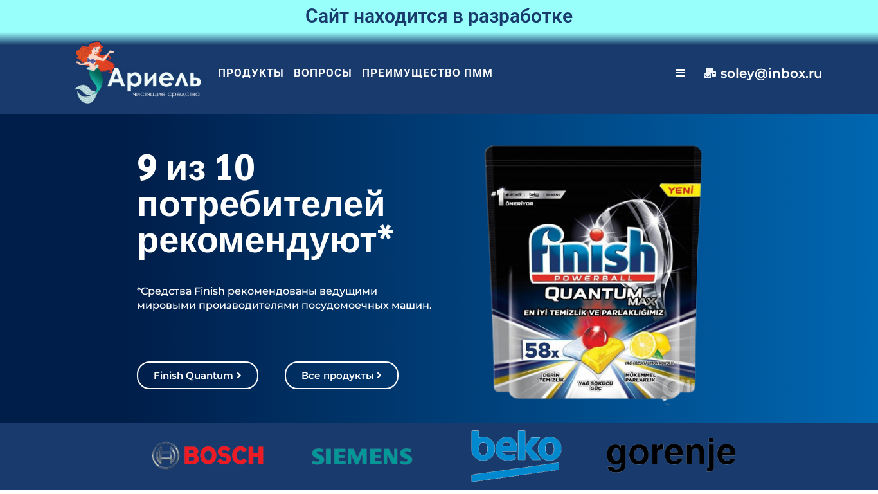This screenshot has width=878, height=494.
Task: Open the soley@inbox.ru email link
Action: (x=771, y=73)
